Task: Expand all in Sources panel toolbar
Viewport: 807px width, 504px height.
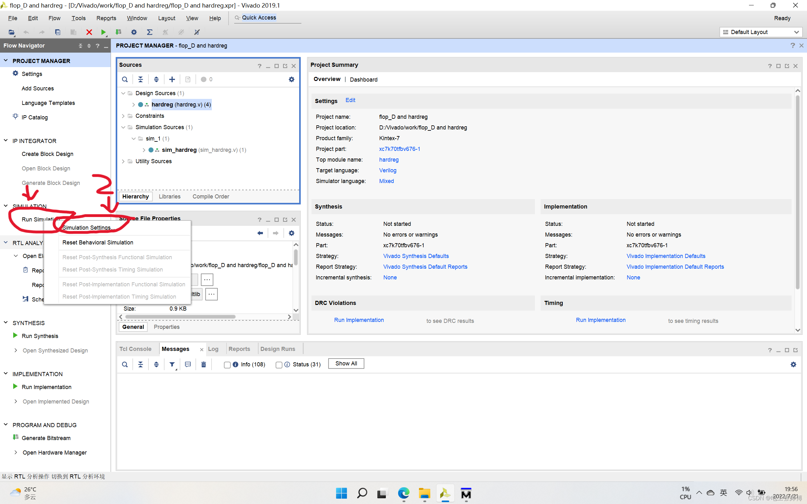Action: [x=156, y=79]
